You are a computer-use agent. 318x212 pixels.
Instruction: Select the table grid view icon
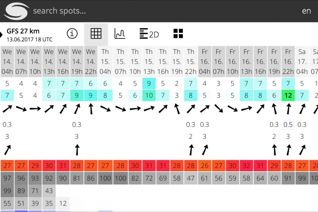tap(96, 33)
